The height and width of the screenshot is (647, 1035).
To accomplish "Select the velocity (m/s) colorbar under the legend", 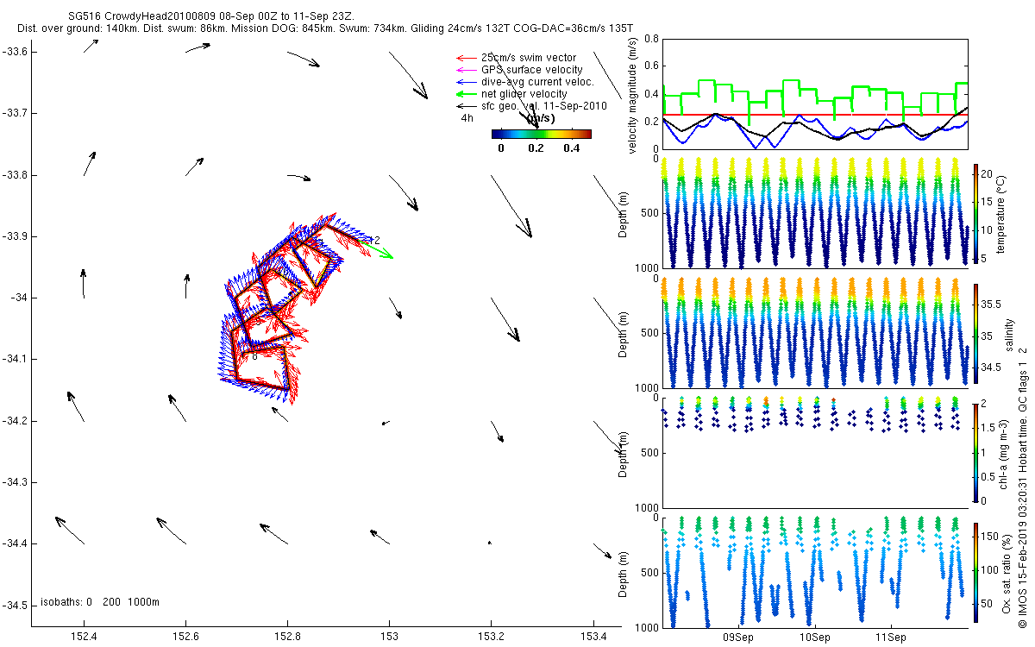I will point(541,134).
